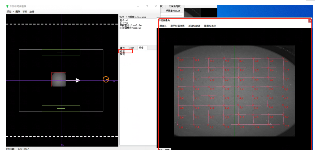The height and width of the screenshot is (150, 315).
Task: Pick 单线雷达-frontlidar from the list
Action: click(x=131, y=25)
